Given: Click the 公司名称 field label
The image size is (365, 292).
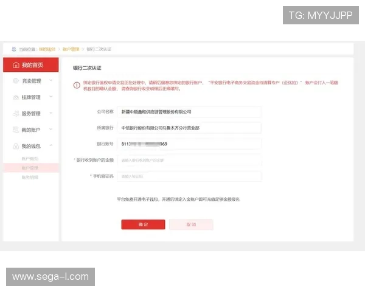Looking at the screenshot, I should [x=105, y=112].
